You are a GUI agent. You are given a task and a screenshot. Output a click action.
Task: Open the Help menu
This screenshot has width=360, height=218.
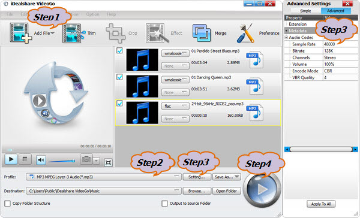pyautogui.click(x=112, y=14)
